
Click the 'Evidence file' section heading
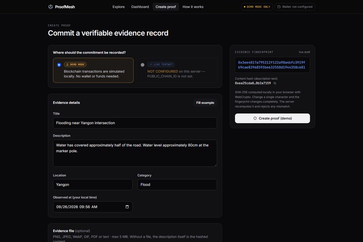(64, 231)
